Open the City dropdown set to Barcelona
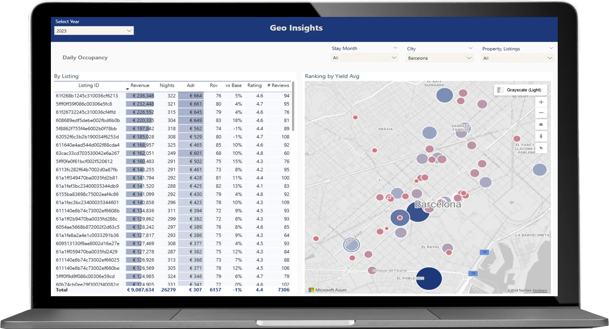 coord(439,58)
